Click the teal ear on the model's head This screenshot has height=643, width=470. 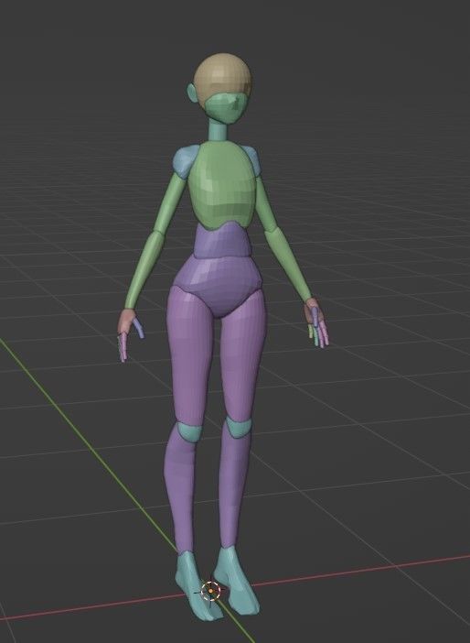click(x=192, y=93)
